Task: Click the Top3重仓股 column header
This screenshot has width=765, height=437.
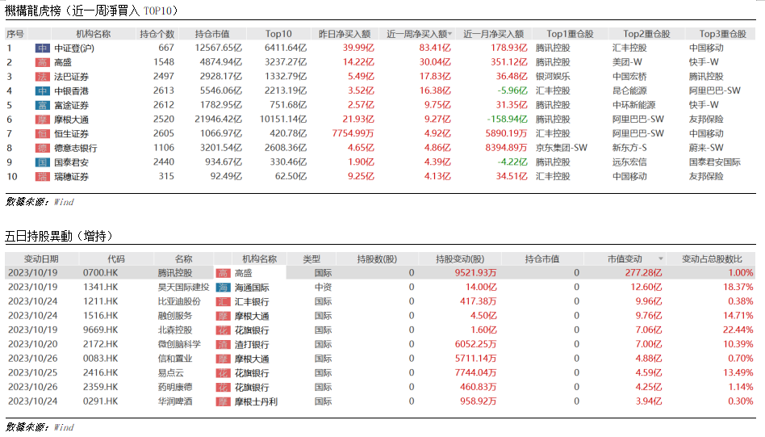Action: coord(722,34)
